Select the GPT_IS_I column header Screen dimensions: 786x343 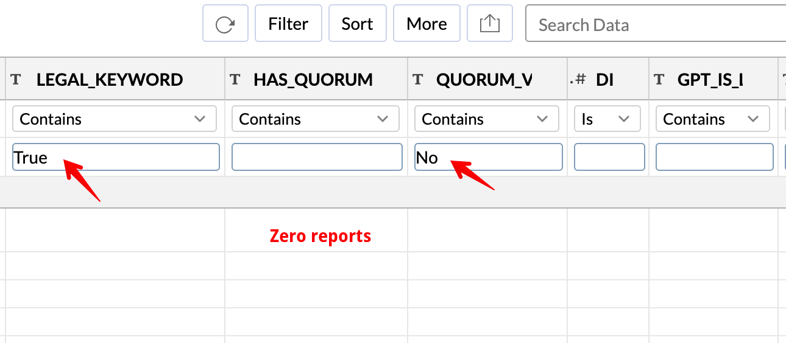[713, 79]
